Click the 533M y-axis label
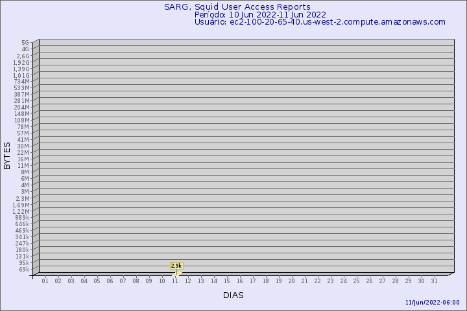This screenshot has height=311, width=467. tap(22, 88)
